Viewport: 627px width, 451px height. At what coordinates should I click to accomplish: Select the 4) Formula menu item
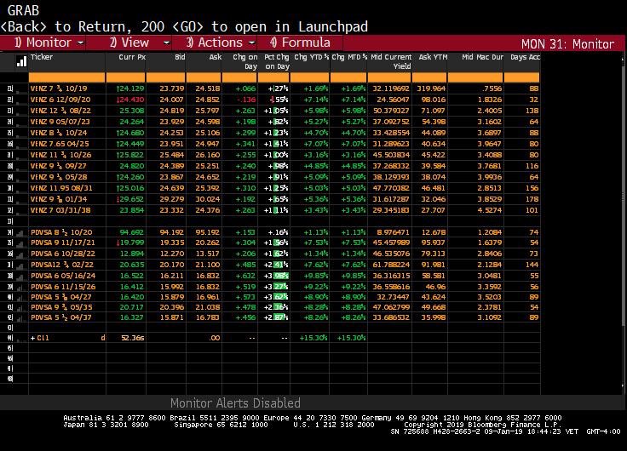300,43
